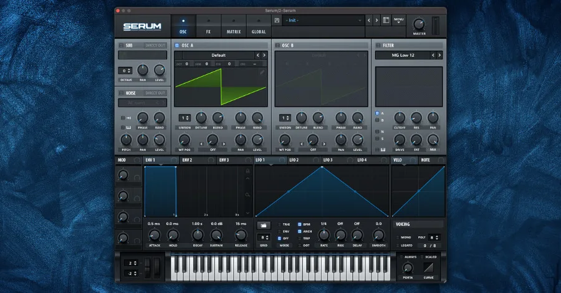561x293 pixels.
Task: Click the envelope scroll down chevron
Action: [x=247, y=213]
